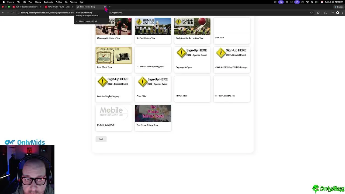Viewport: 345px width, 194px height.
Task: Open the Window menu
Action: click(74, 2)
